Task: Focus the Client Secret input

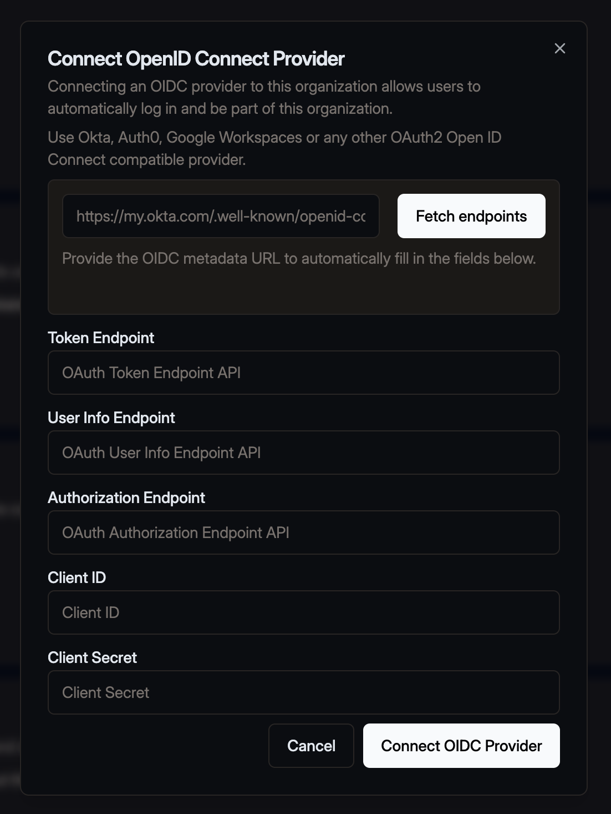Action: pos(304,692)
